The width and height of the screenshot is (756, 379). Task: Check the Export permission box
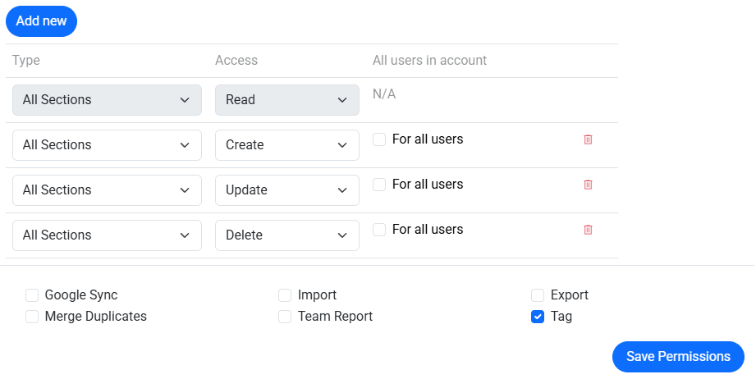click(x=538, y=295)
